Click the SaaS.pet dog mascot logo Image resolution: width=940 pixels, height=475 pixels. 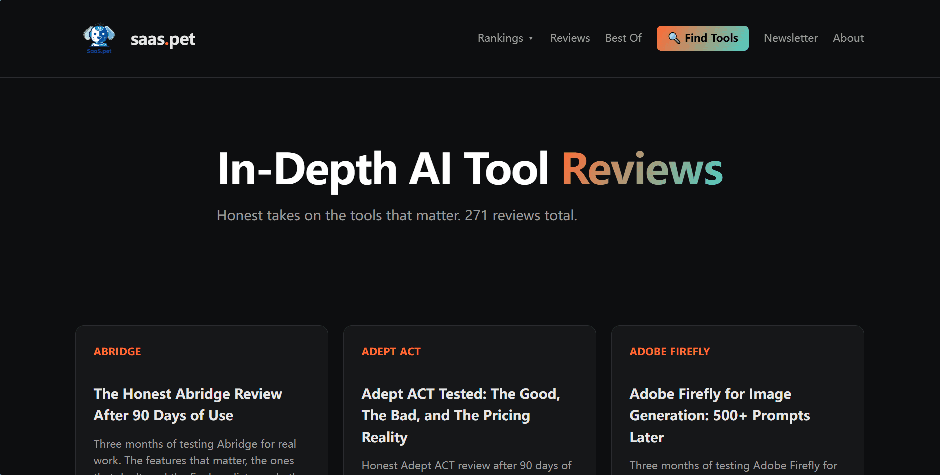click(x=99, y=38)
